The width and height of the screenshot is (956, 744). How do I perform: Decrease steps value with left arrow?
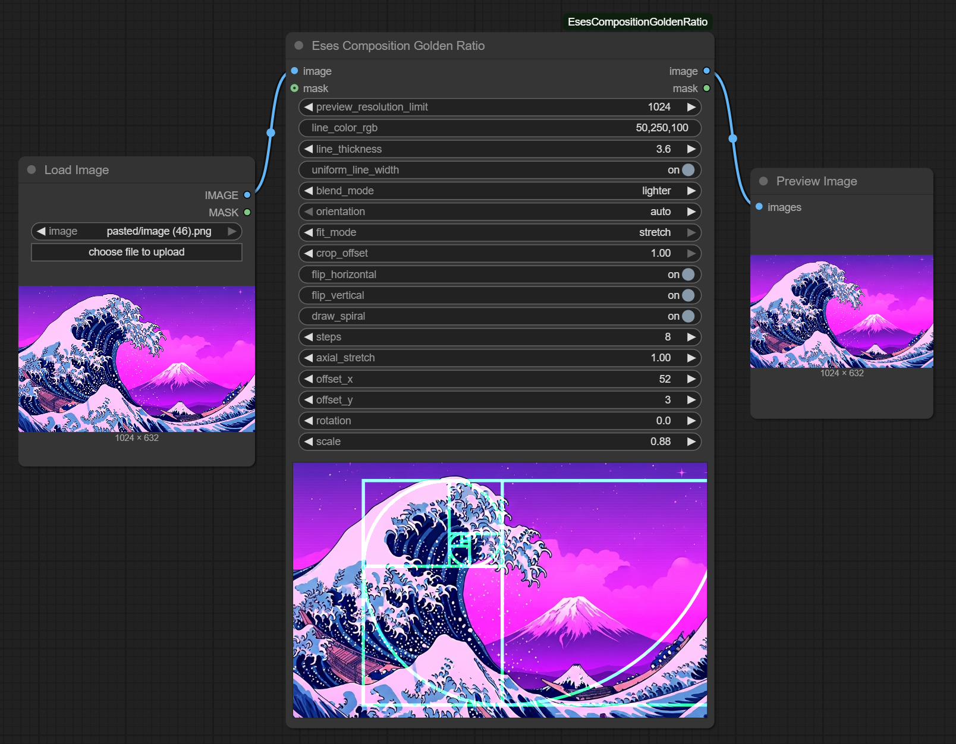click(308, 337)
